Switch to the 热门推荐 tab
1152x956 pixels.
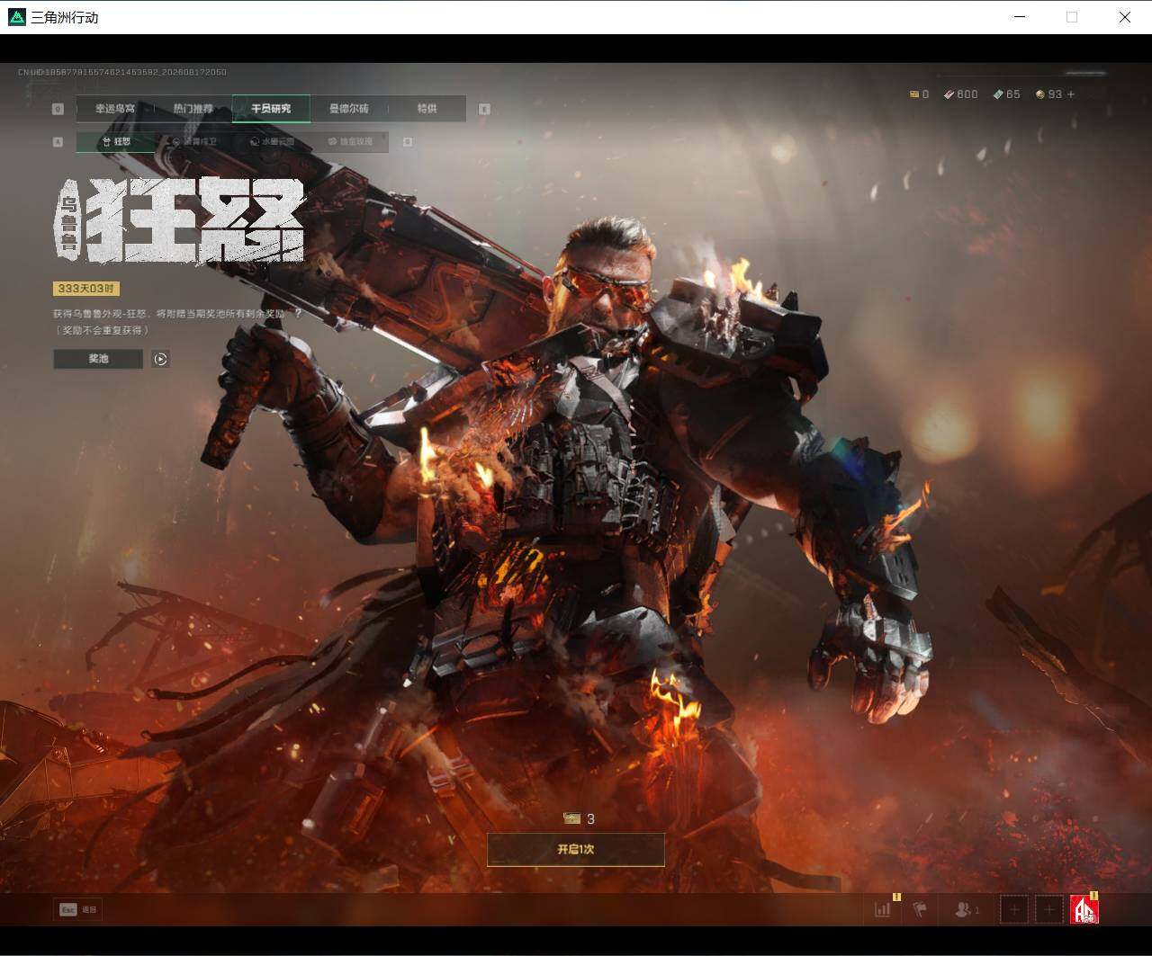pos(193,109)
